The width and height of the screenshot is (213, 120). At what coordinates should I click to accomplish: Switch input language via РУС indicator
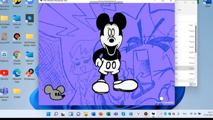185,114
